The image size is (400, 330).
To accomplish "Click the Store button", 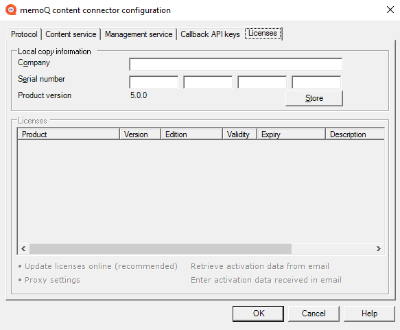I will pyautogui.click(x=314, y=98).
